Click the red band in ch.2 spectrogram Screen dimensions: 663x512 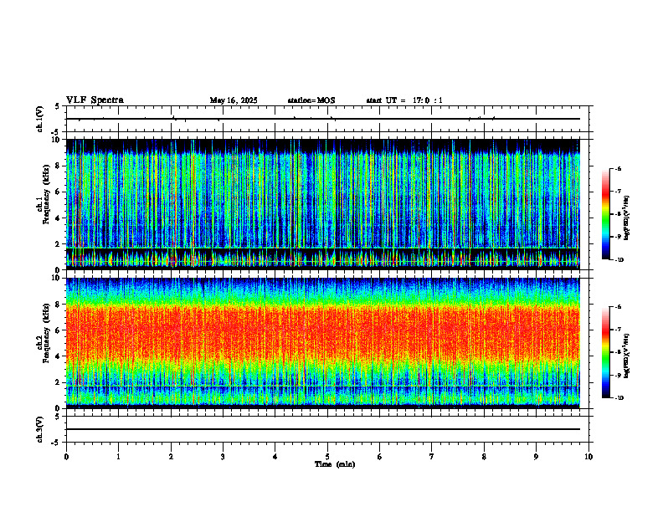(323, 331)
